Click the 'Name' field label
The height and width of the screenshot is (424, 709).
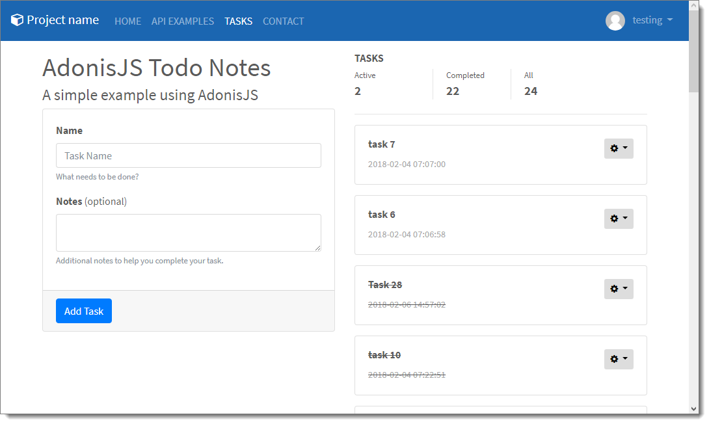(69, 131)
